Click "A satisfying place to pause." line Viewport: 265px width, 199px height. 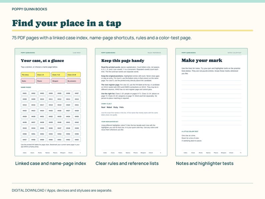click(x=192, y=141)
